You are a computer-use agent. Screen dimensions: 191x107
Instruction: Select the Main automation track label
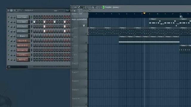(x=79, y=19)
